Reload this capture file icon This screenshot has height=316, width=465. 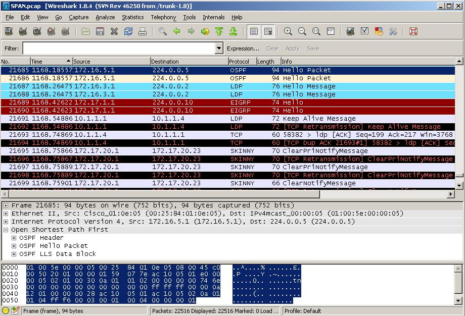tap(128, 31)
